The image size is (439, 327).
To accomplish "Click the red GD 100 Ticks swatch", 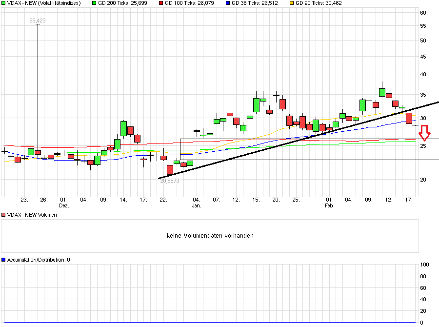I will click(161, 3).
